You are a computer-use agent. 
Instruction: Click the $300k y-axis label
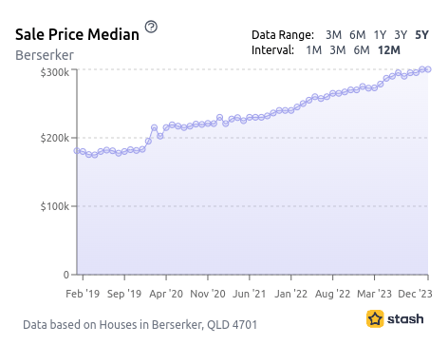(x=54, y=72)
